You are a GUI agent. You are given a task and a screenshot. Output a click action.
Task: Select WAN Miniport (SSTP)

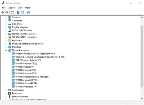(x=26, y=86)
